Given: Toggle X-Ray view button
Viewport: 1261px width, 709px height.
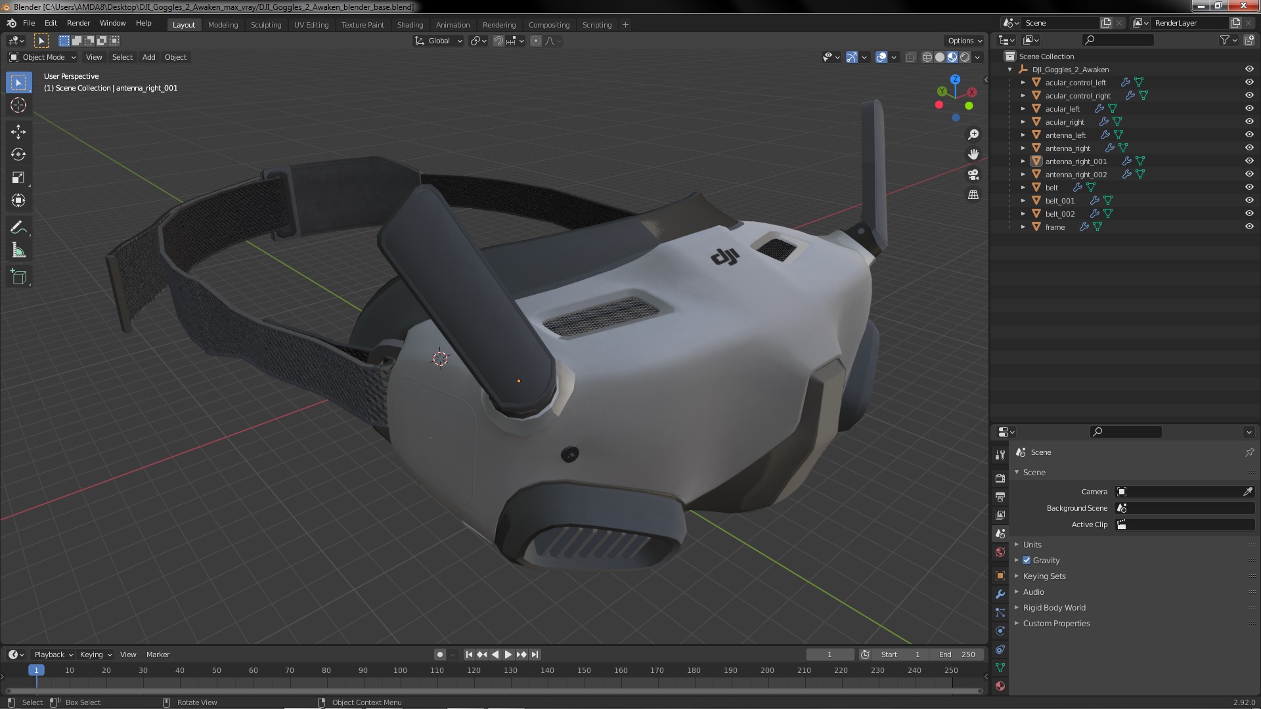Looking at the screenshot, I should coord(910,57).
